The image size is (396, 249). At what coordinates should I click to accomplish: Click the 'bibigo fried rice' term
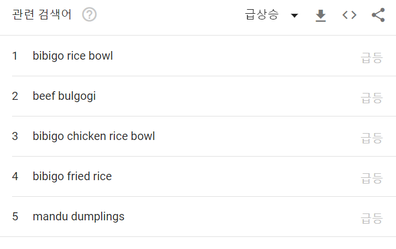tap(72, 176)
